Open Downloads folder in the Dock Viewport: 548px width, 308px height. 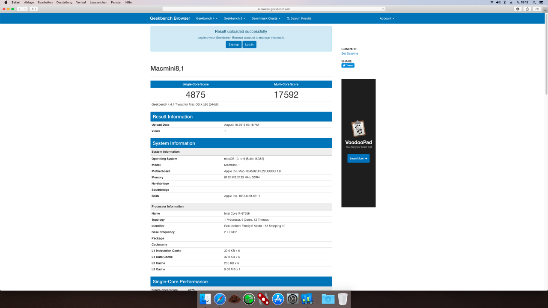[x=328, y=299]
